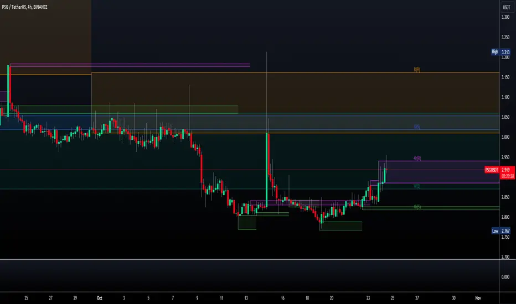Click the 18 date on time axis
The height and width of the screenshot is (304, 516).
307,298
